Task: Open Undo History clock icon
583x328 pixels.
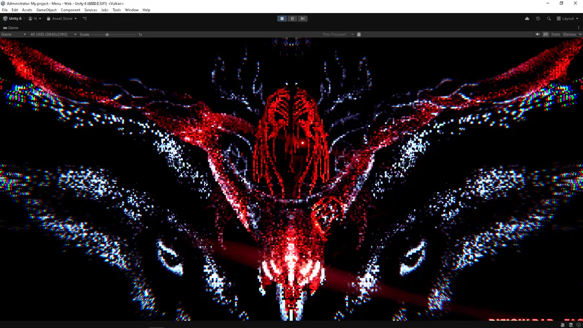Action: tap(538, 19)
